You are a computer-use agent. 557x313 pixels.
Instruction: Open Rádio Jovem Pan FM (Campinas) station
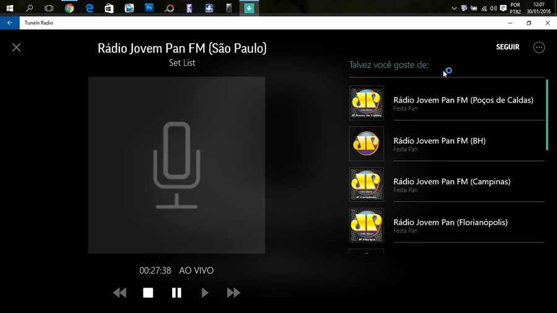pos(447,184)
